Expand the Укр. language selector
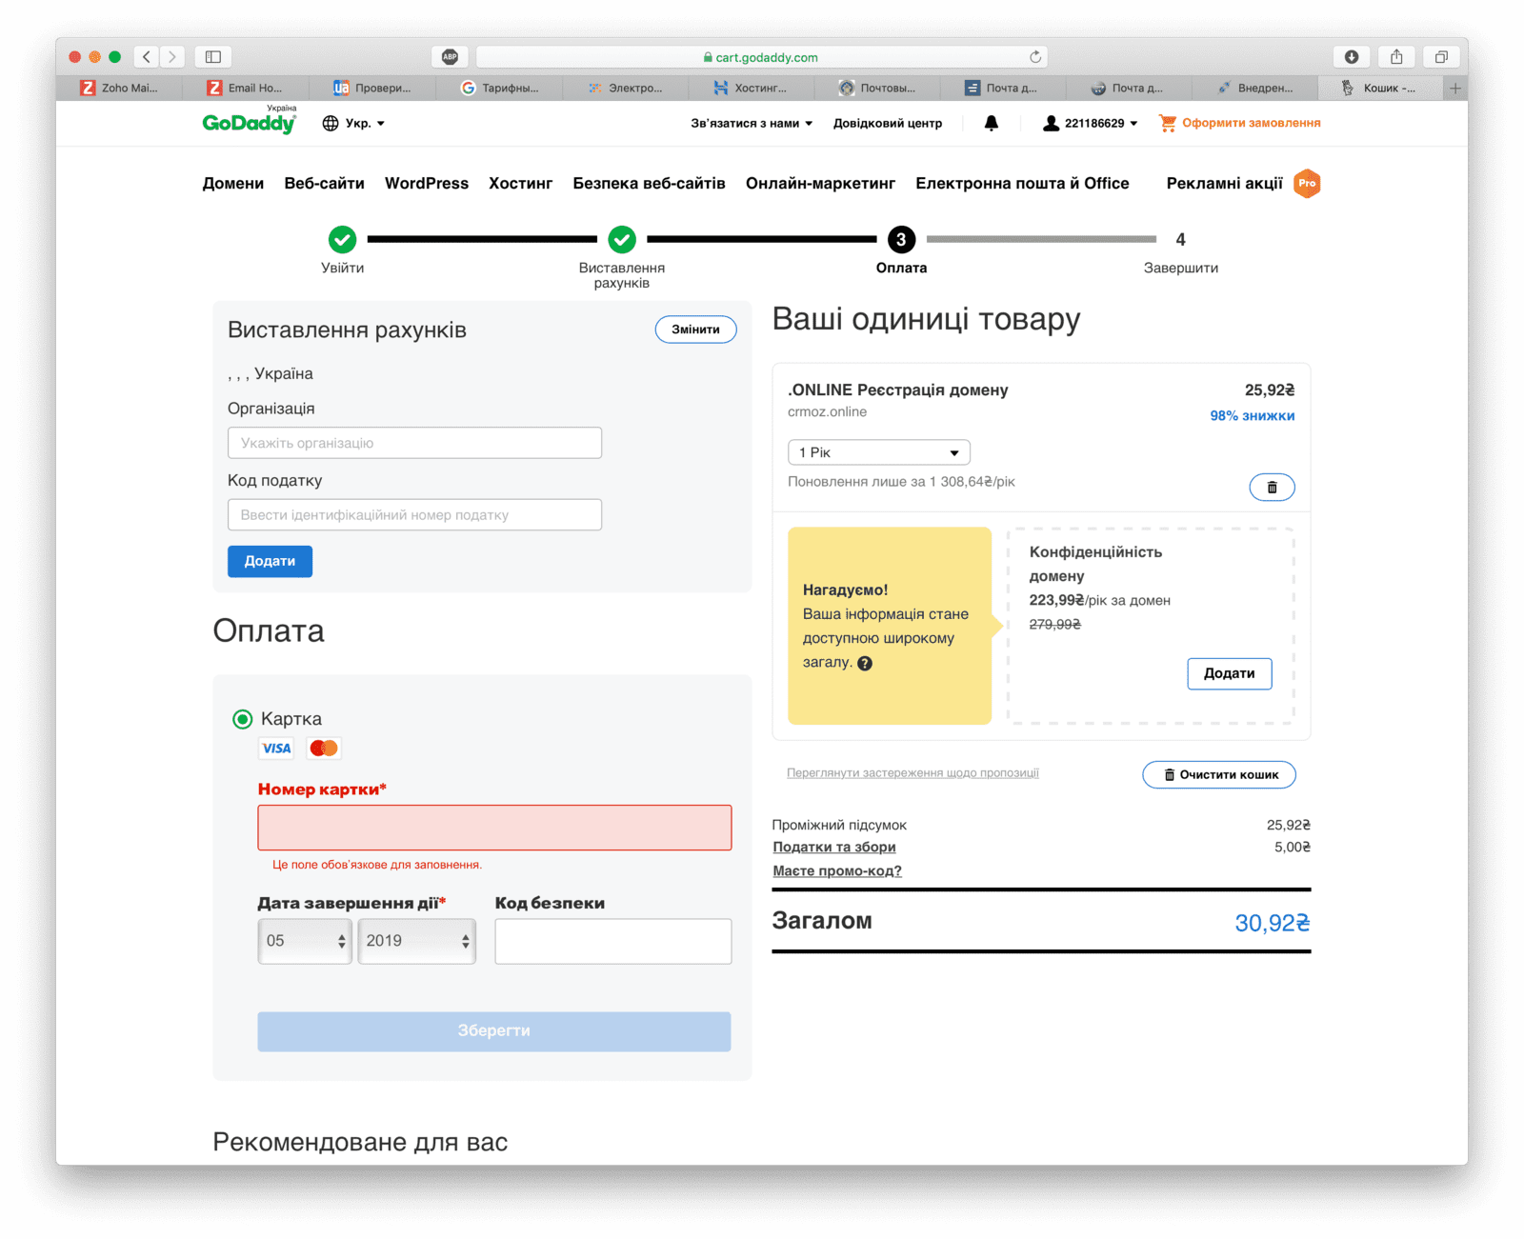This screenshot has height=1239, width=1524. [354, 123]
